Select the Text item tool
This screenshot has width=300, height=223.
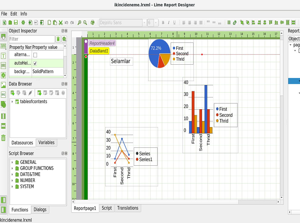[3, 56]
